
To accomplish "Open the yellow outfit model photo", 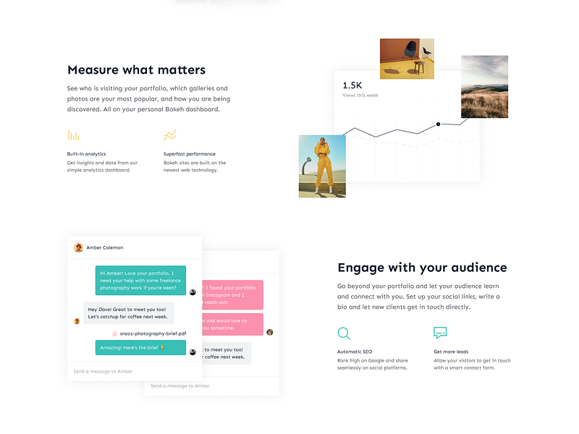I will coord(322,166).
